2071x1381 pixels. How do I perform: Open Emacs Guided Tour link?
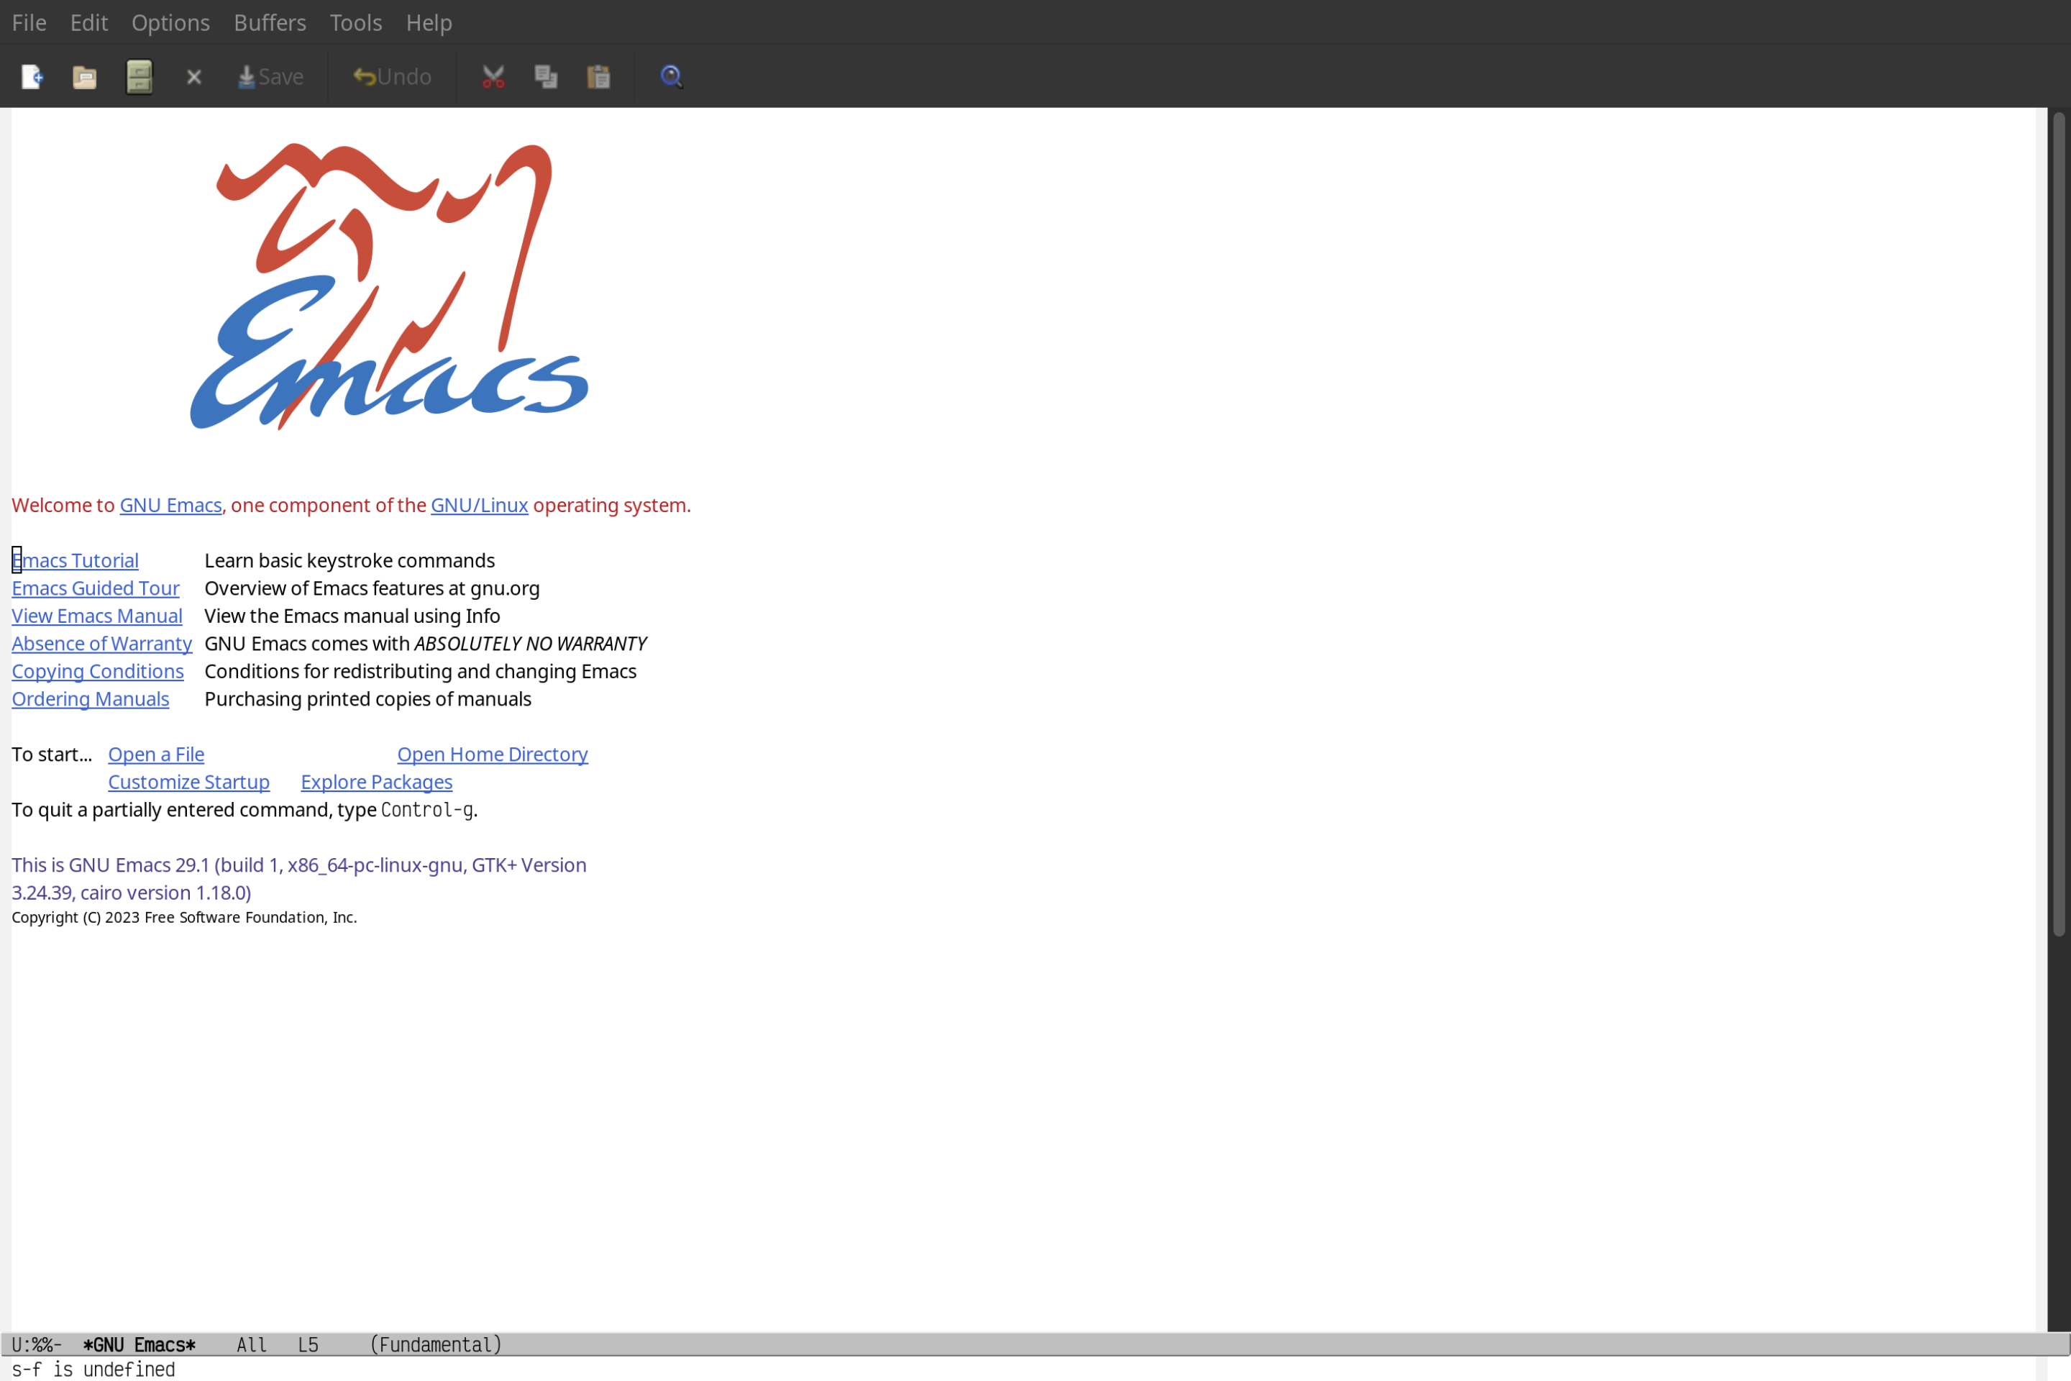[96, 587]
